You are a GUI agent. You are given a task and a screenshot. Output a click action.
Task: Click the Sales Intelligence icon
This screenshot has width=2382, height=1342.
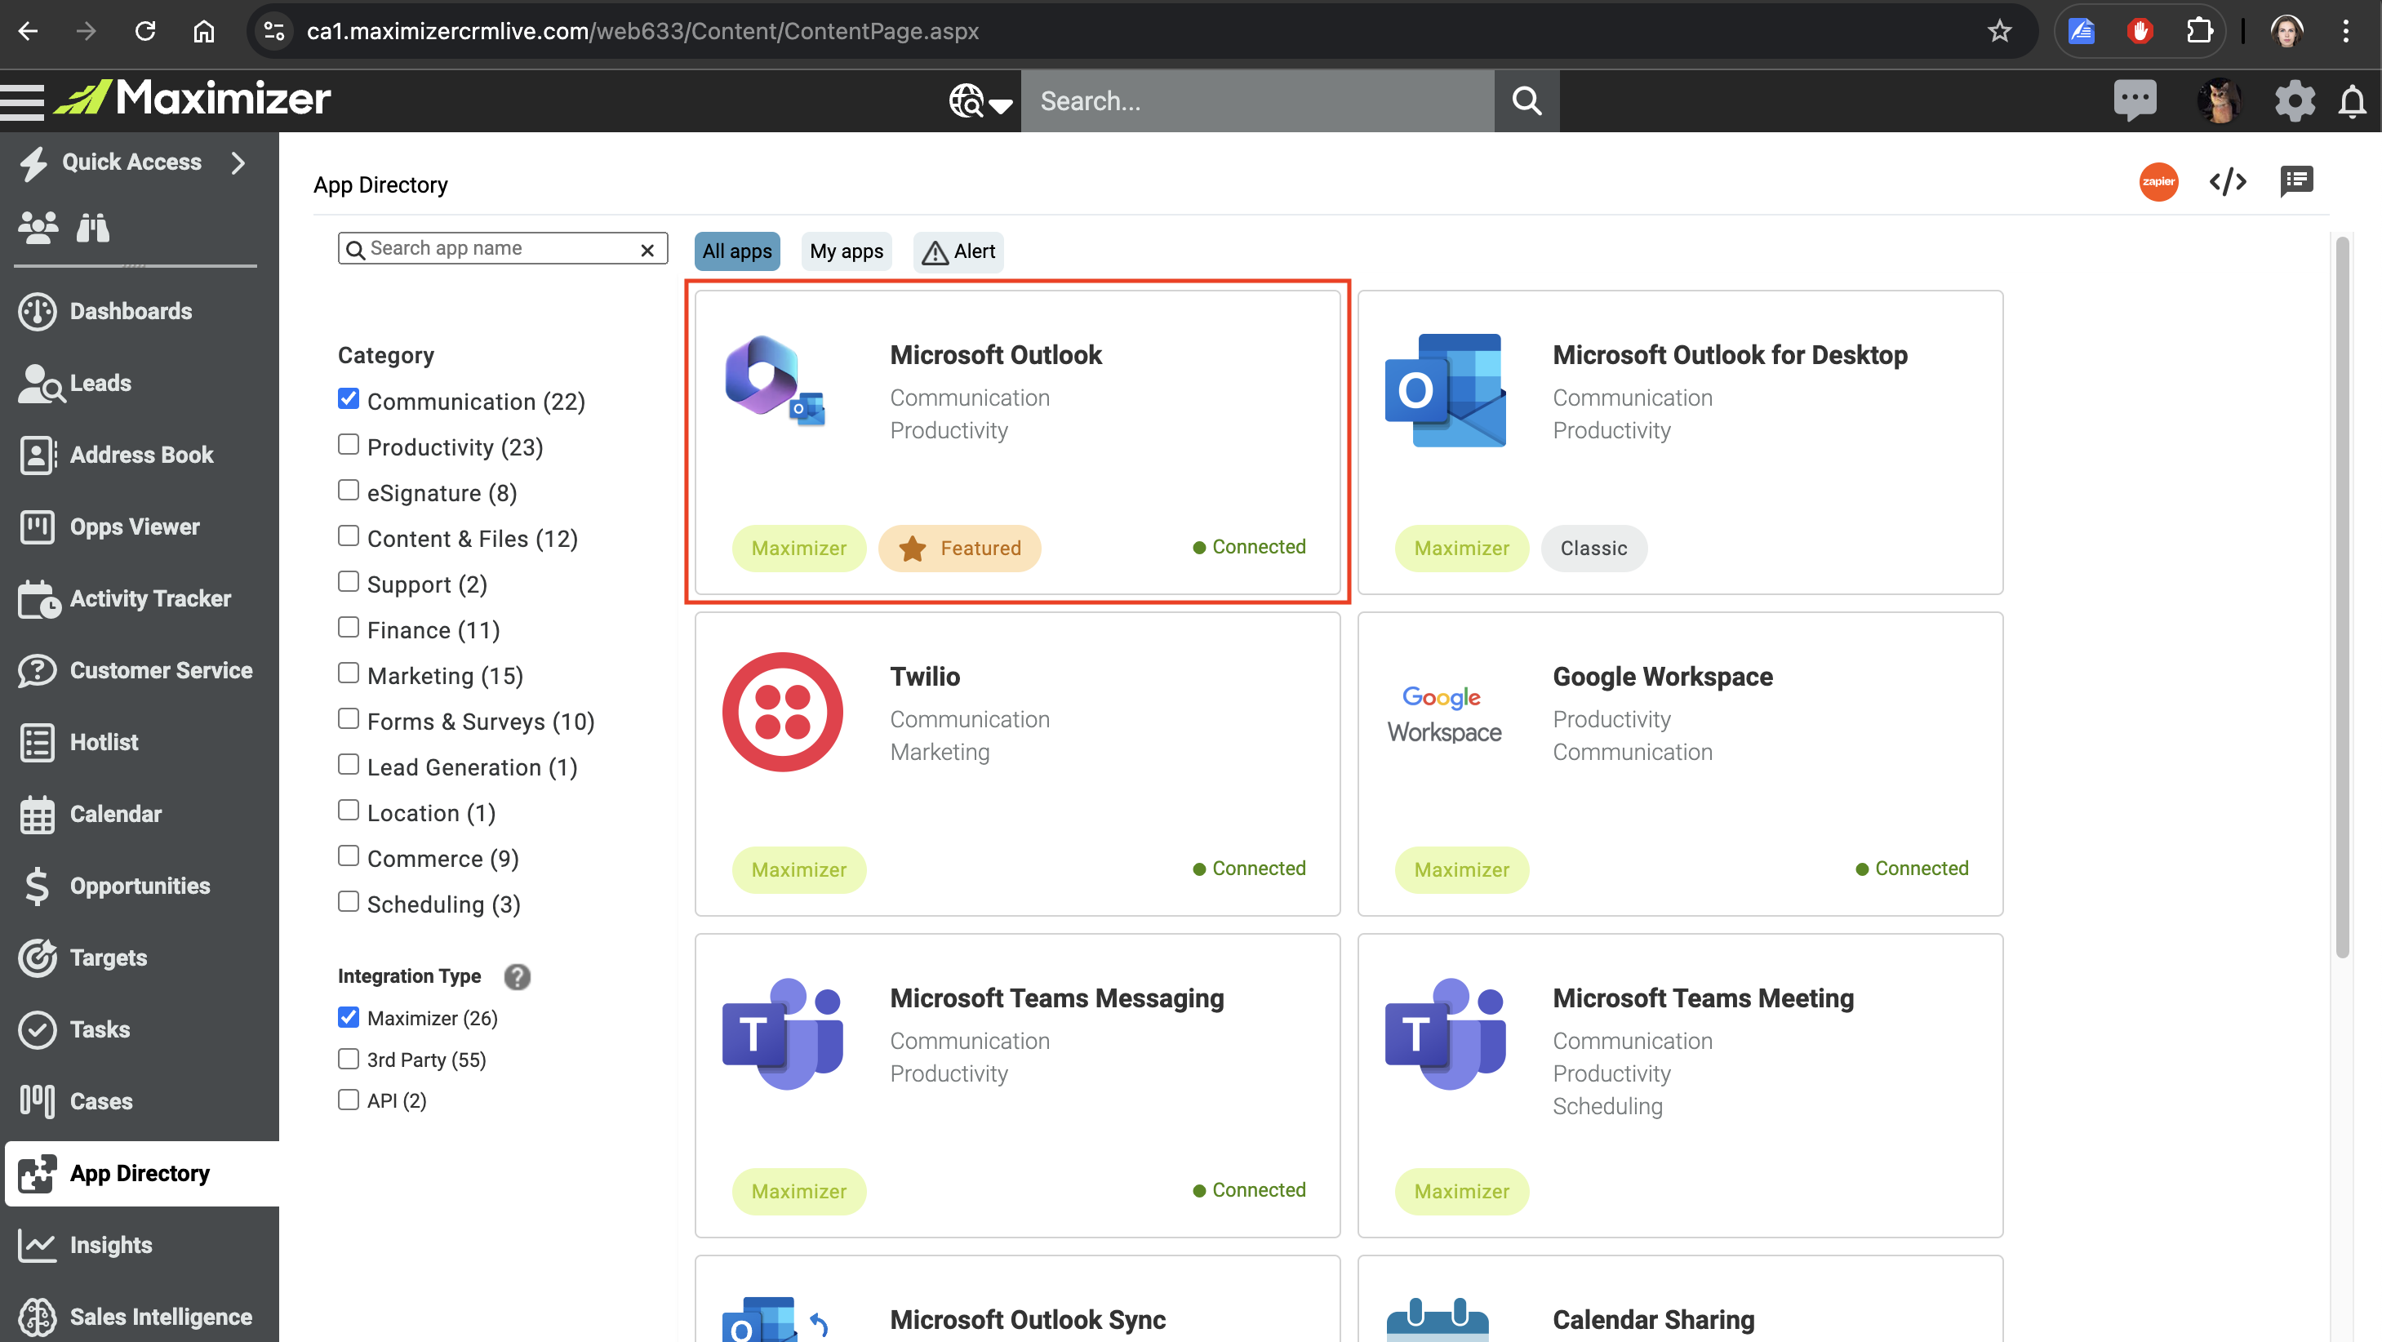[37, 1317]
